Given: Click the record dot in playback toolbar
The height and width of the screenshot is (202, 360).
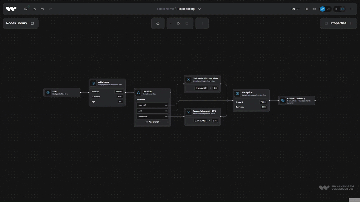Looking at the screenshot, I should (170, 23).
